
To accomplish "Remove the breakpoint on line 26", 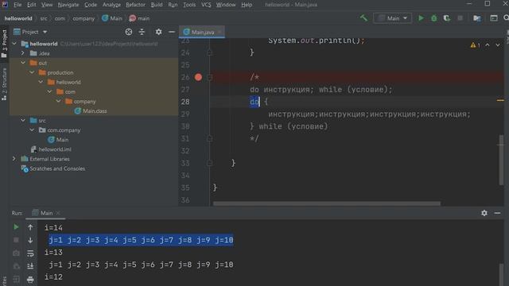I will click(x=198, y=77).
